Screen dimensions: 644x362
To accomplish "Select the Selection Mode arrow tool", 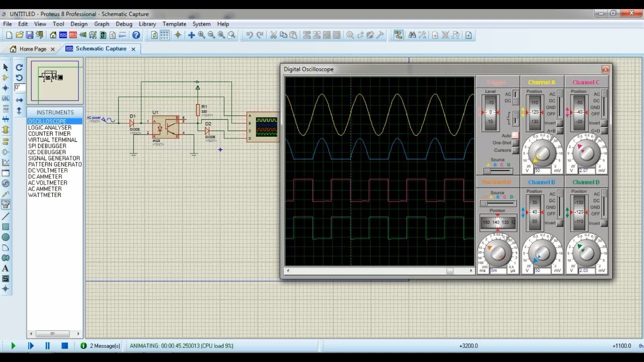I will (6, 67).
